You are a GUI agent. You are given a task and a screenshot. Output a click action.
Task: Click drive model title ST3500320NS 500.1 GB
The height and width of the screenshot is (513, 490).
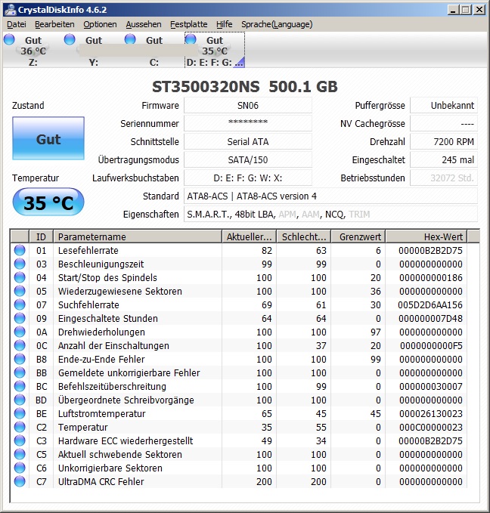[x=245, y=86]
